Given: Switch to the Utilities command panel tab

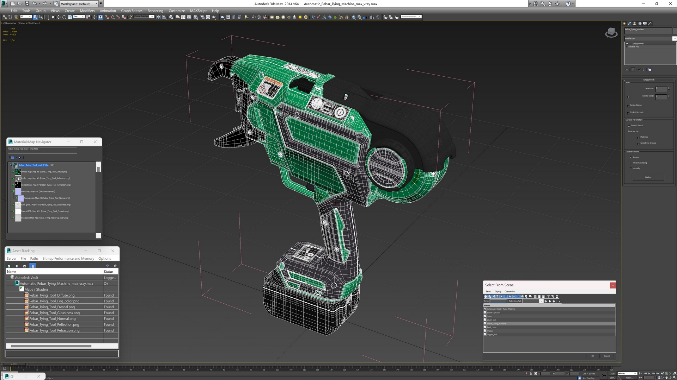Looking at the screenshot, I should click(x=650, y=23).
